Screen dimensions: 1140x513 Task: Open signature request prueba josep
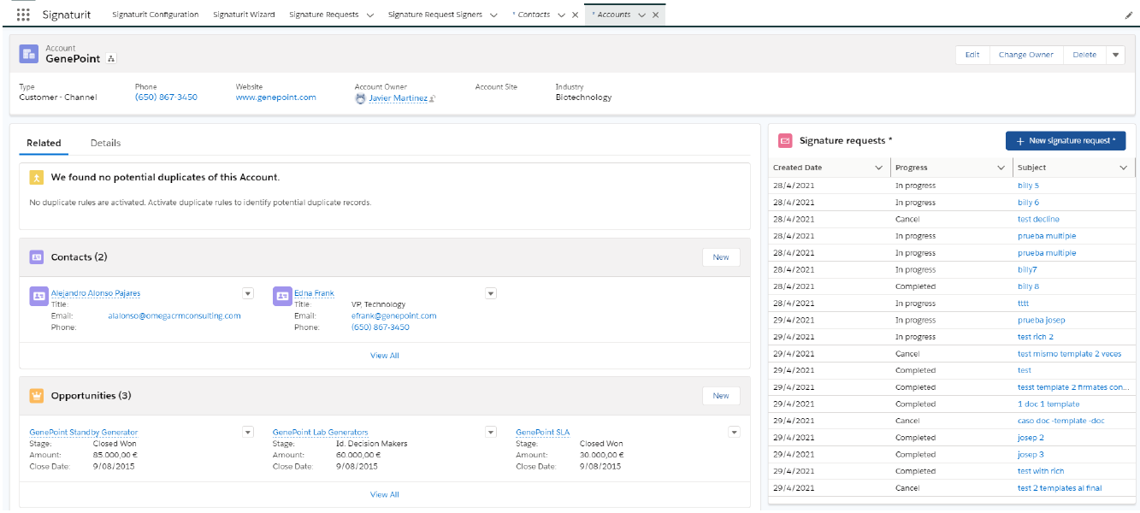(1041, 320)
